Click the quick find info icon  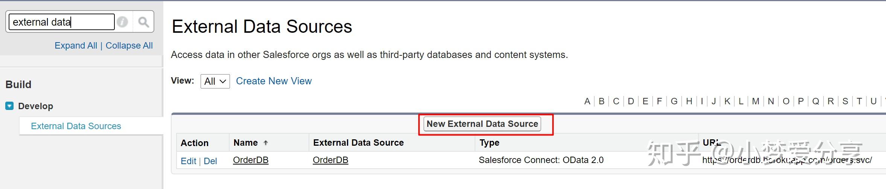122,22
